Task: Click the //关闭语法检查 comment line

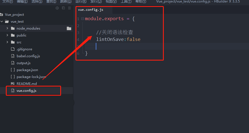Action: 114,32
